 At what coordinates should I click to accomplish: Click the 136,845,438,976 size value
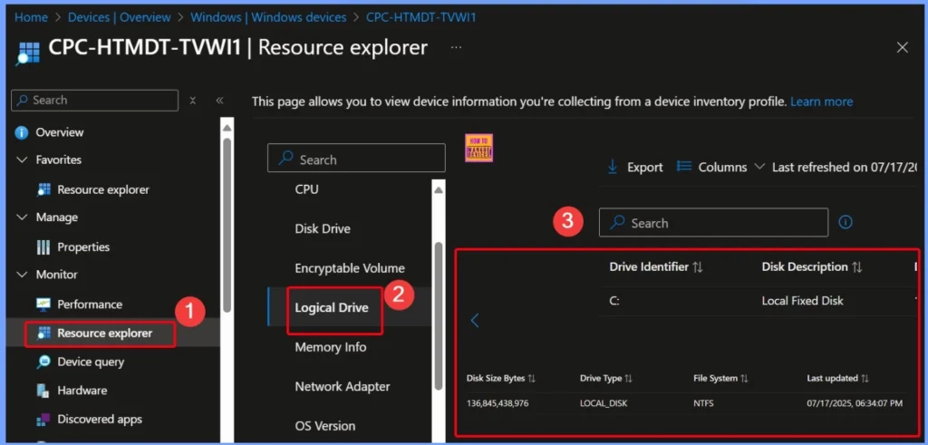(x=498, y=403)
